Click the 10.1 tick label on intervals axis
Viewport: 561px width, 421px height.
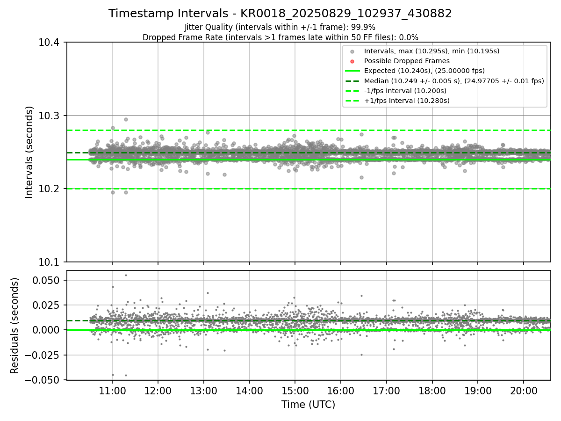click(49, 262)
